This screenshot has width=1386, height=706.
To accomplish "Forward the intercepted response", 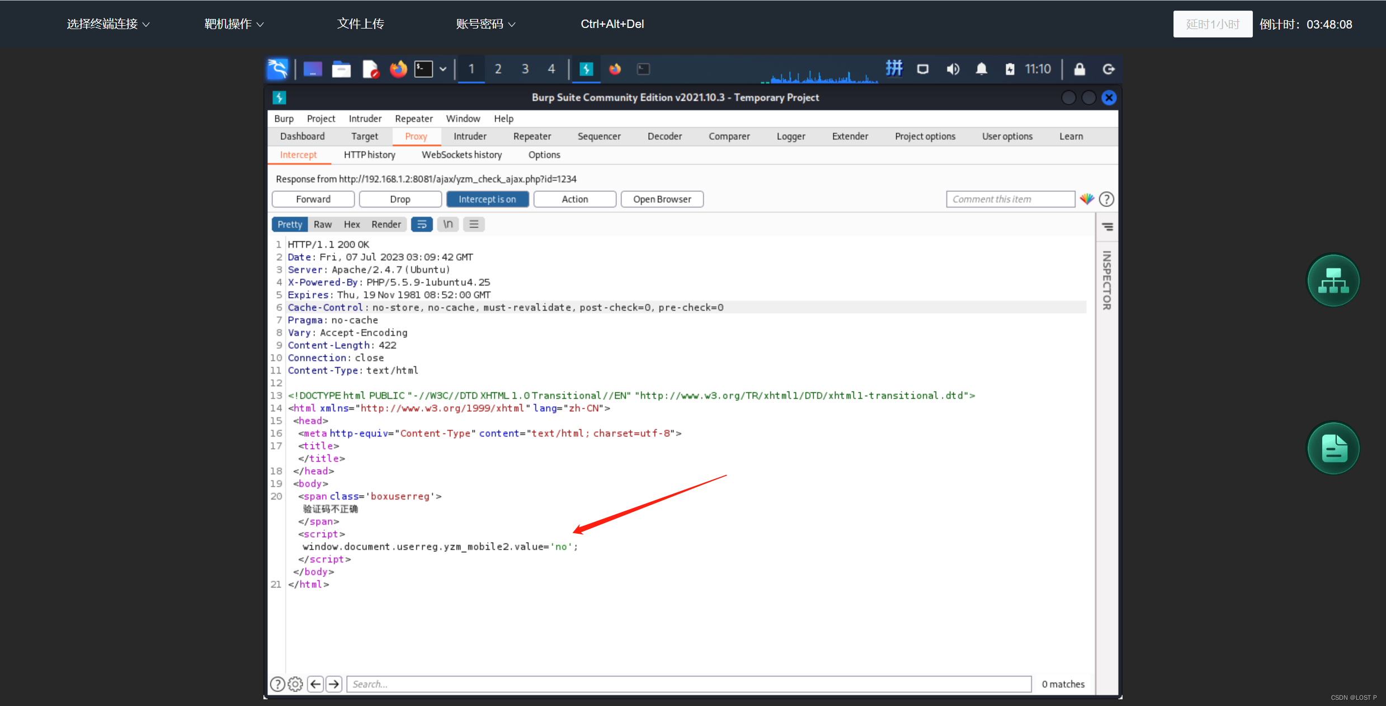I will click(313, 199).
